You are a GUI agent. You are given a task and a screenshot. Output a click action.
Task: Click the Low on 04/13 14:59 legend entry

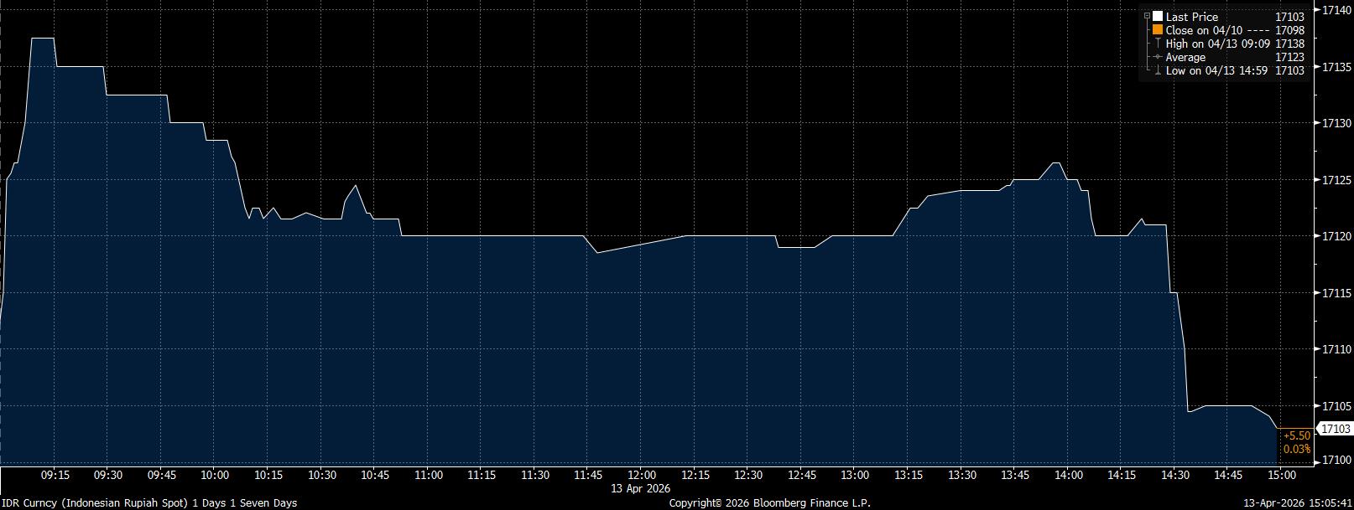click(x=1216, y=70)
